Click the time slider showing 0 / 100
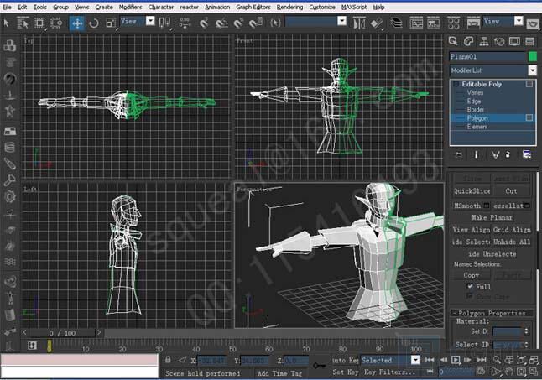The height and width of the screenshot is (380, 542). pos(62,333)
